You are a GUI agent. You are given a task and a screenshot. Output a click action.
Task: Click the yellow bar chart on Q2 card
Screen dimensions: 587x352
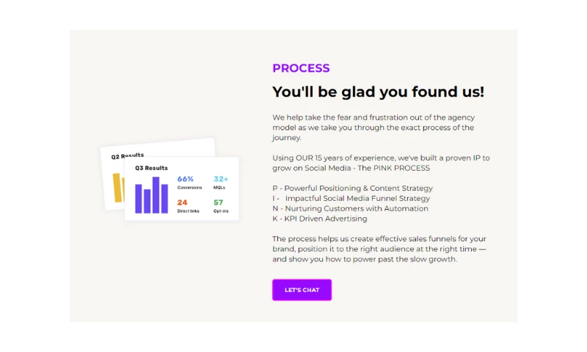coord(117,187)
